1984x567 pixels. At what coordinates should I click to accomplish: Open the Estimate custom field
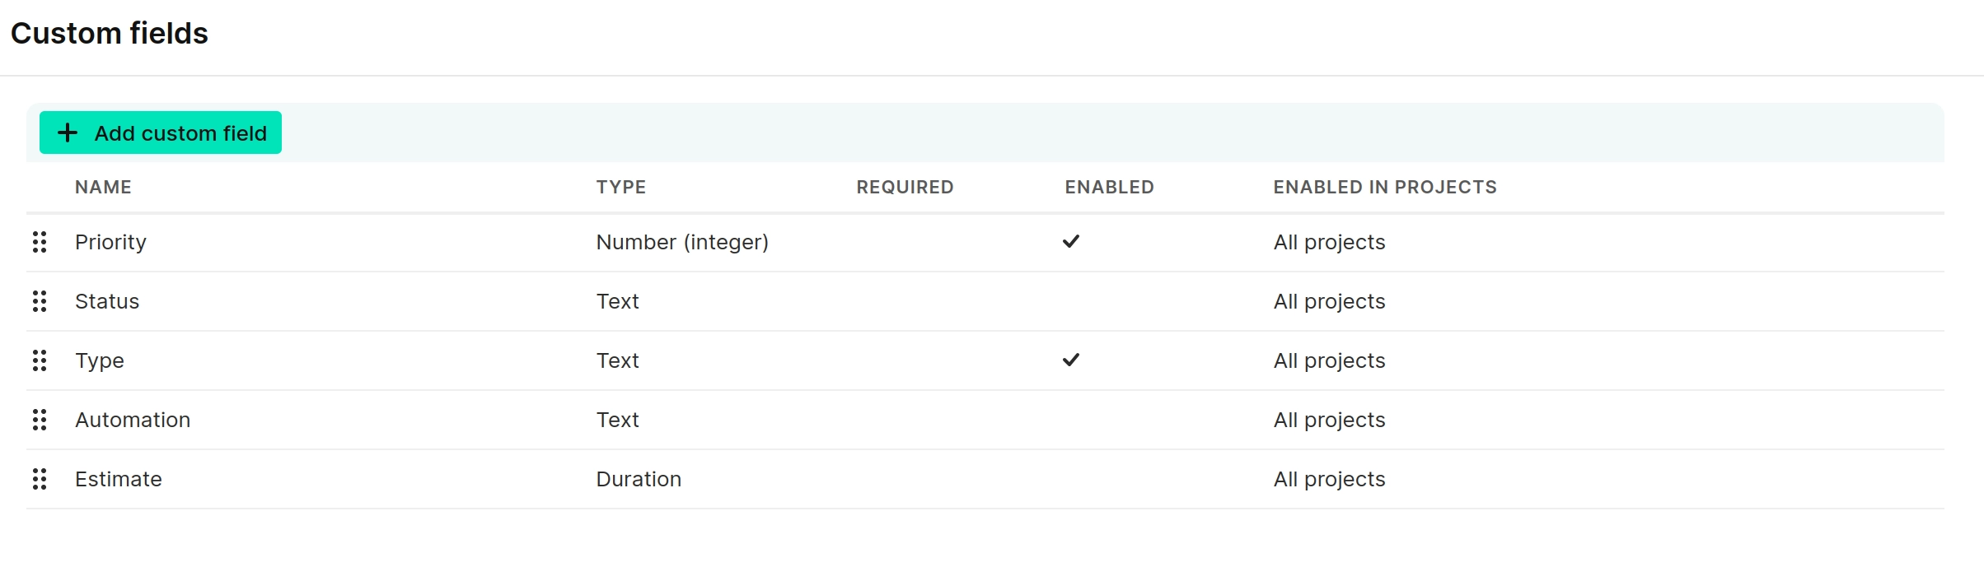coord(119,479)
